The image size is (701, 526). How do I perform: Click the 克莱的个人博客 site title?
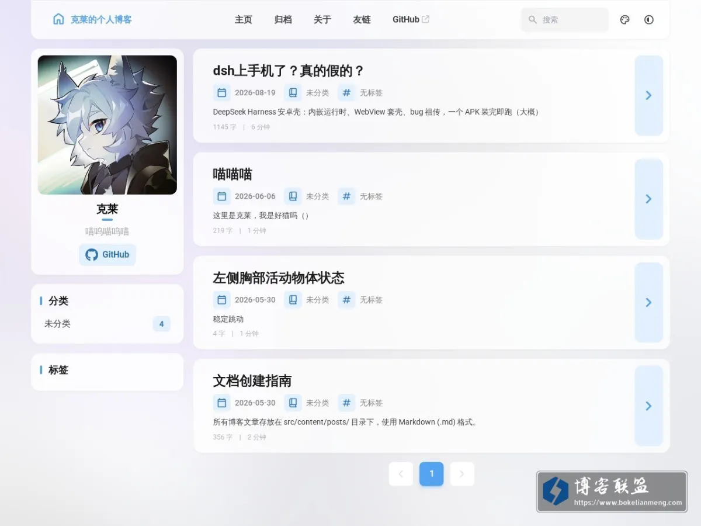coord(101,19)
